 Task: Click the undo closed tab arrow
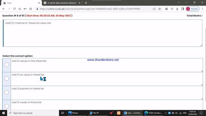pyautogui.click(x=25, y=9)
